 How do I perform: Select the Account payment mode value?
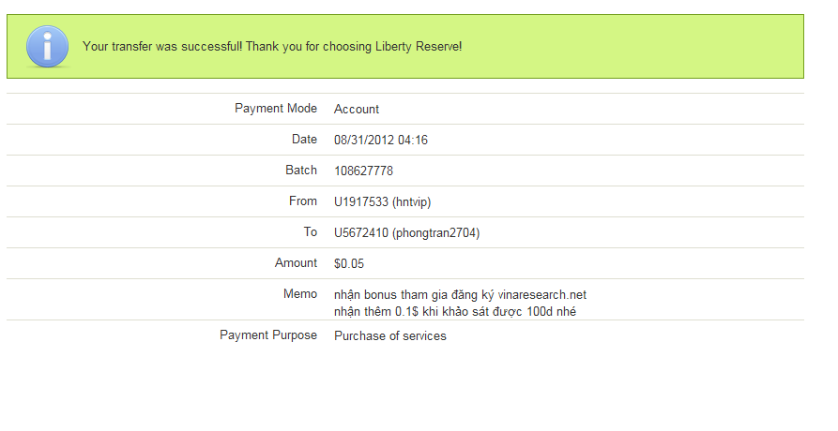pos(357,110)
